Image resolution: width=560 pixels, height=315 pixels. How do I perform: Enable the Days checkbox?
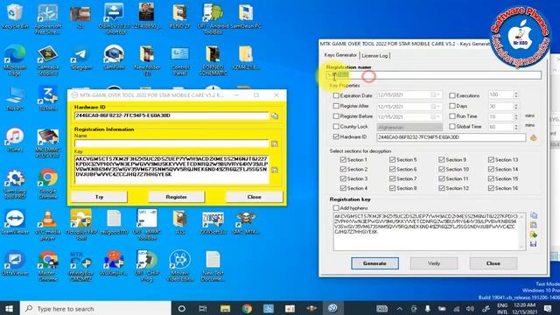click(x=452, y=106)
